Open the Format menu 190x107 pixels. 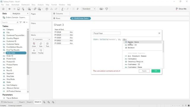54,5
